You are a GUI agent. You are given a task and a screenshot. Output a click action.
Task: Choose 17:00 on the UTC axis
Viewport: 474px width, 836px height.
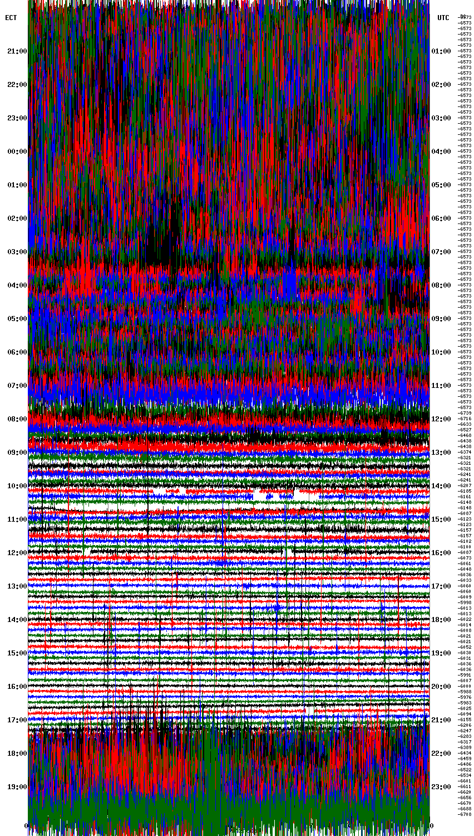(441, 586)
